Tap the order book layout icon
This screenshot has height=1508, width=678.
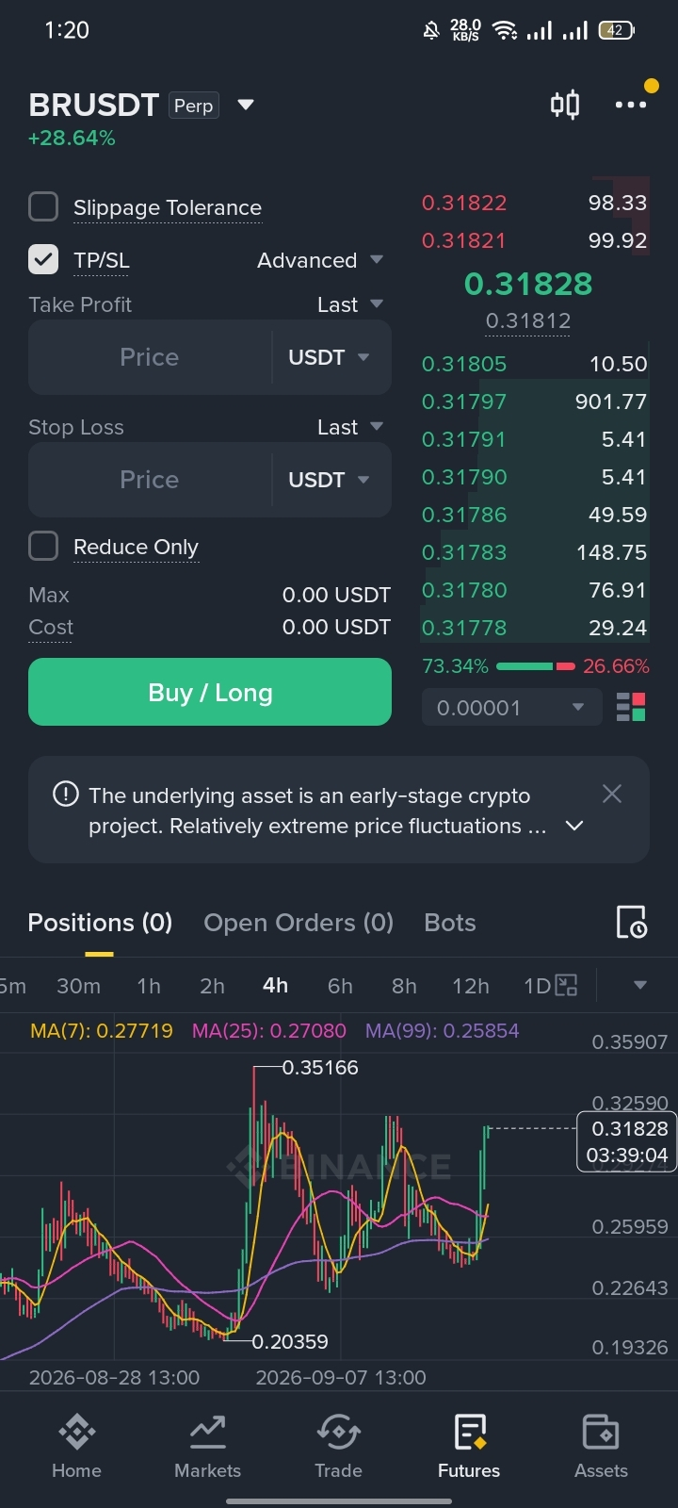tap(631, 708)
